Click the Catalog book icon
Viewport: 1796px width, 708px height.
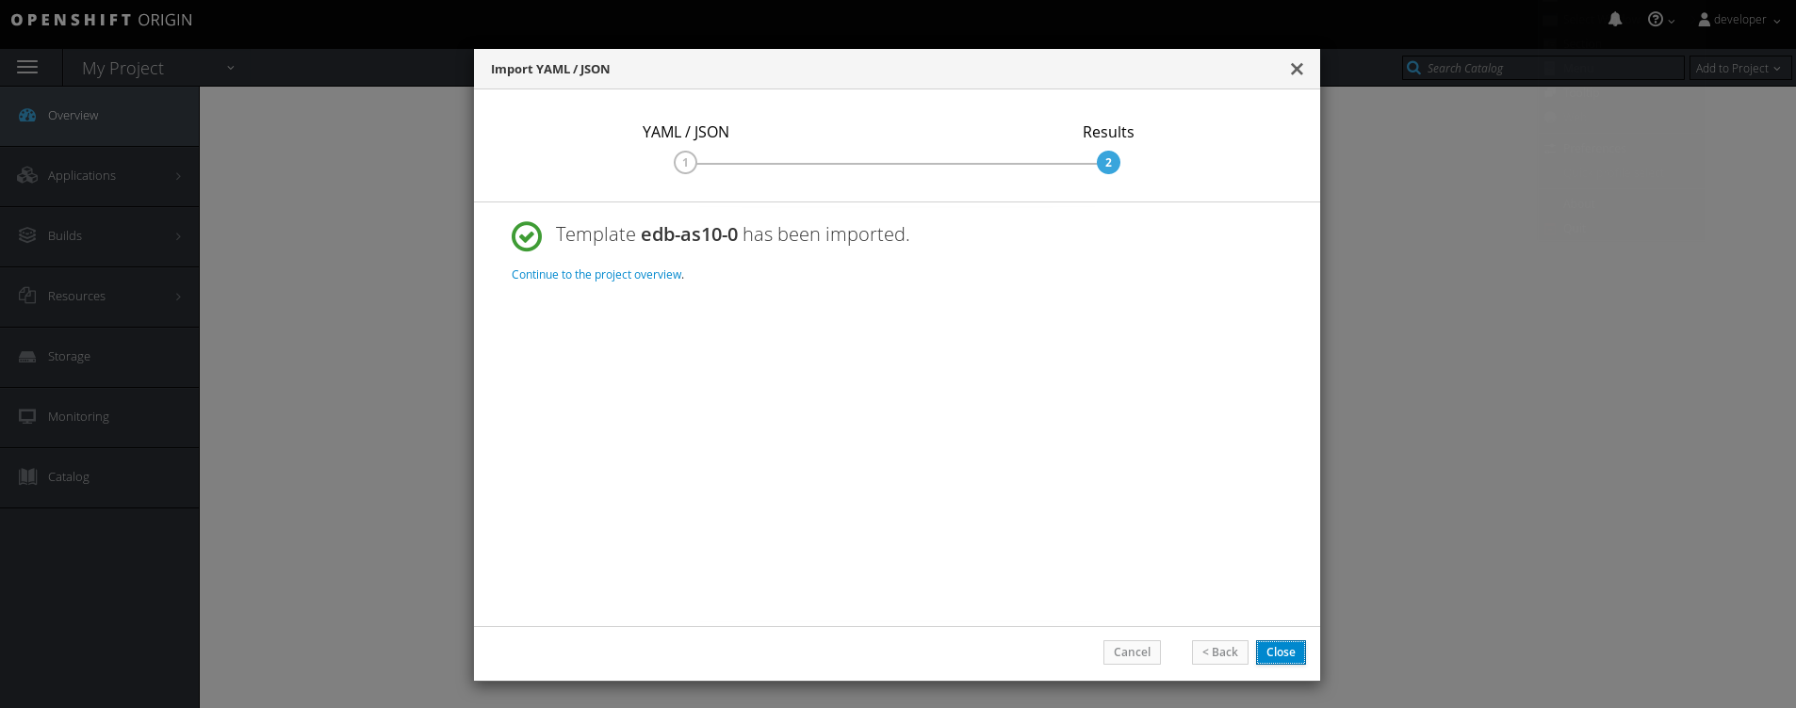pos(27,476)
